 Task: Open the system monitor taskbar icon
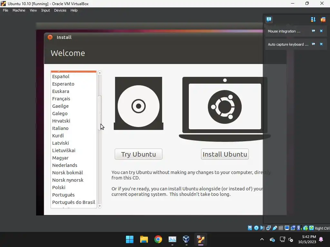pyautogui.click(x=172, y=239)
